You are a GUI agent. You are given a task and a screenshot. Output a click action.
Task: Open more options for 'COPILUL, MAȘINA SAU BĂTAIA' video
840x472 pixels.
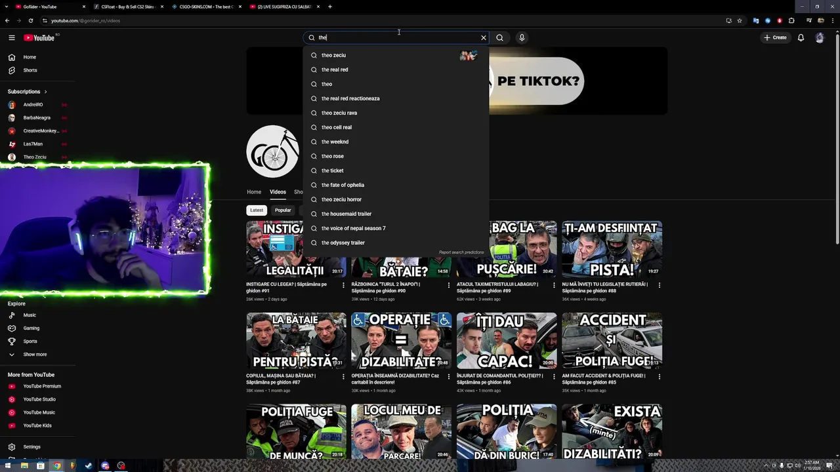tap(343, 377)
